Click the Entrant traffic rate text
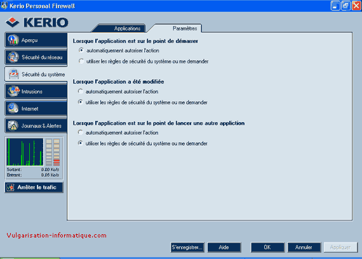 pyautogui.click(x=33, y=175)
